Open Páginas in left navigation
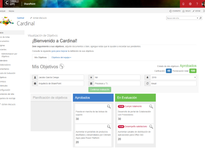This screenshot has height=153, width=205. (2, 45)
